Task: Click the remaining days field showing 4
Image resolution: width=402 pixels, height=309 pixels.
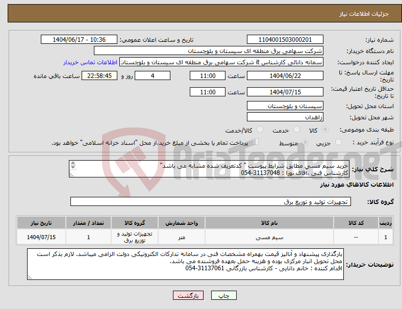Action: (153, 76)
